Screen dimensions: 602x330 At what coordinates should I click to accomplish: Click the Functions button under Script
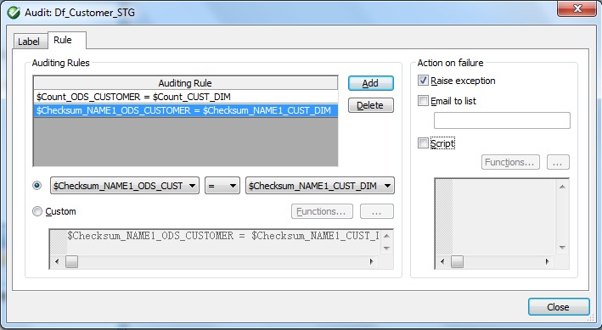point(510,162)
